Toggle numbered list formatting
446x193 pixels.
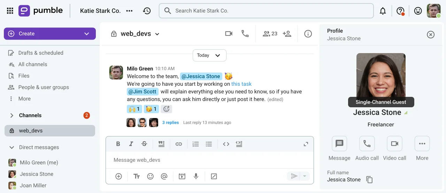click(196, 144)
